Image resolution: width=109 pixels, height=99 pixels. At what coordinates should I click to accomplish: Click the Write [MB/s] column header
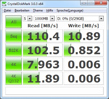(84, 26)
